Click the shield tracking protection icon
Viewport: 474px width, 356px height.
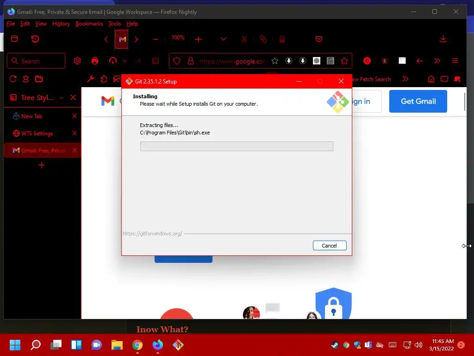[x=177, y=61]
